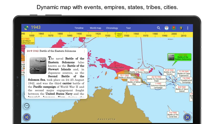
Task: Jump to previous event with back button
Action: pos(27,117)
